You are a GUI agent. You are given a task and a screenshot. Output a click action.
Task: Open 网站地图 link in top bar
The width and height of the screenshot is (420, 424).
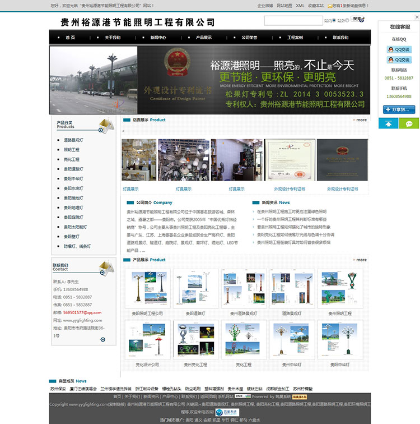[284, 6]
